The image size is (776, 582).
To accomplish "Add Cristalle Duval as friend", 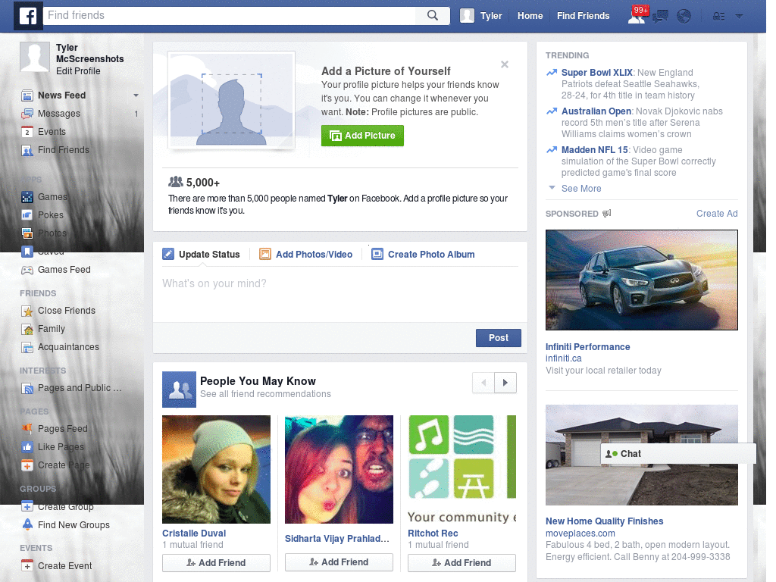I will click(x=216, y=563).
